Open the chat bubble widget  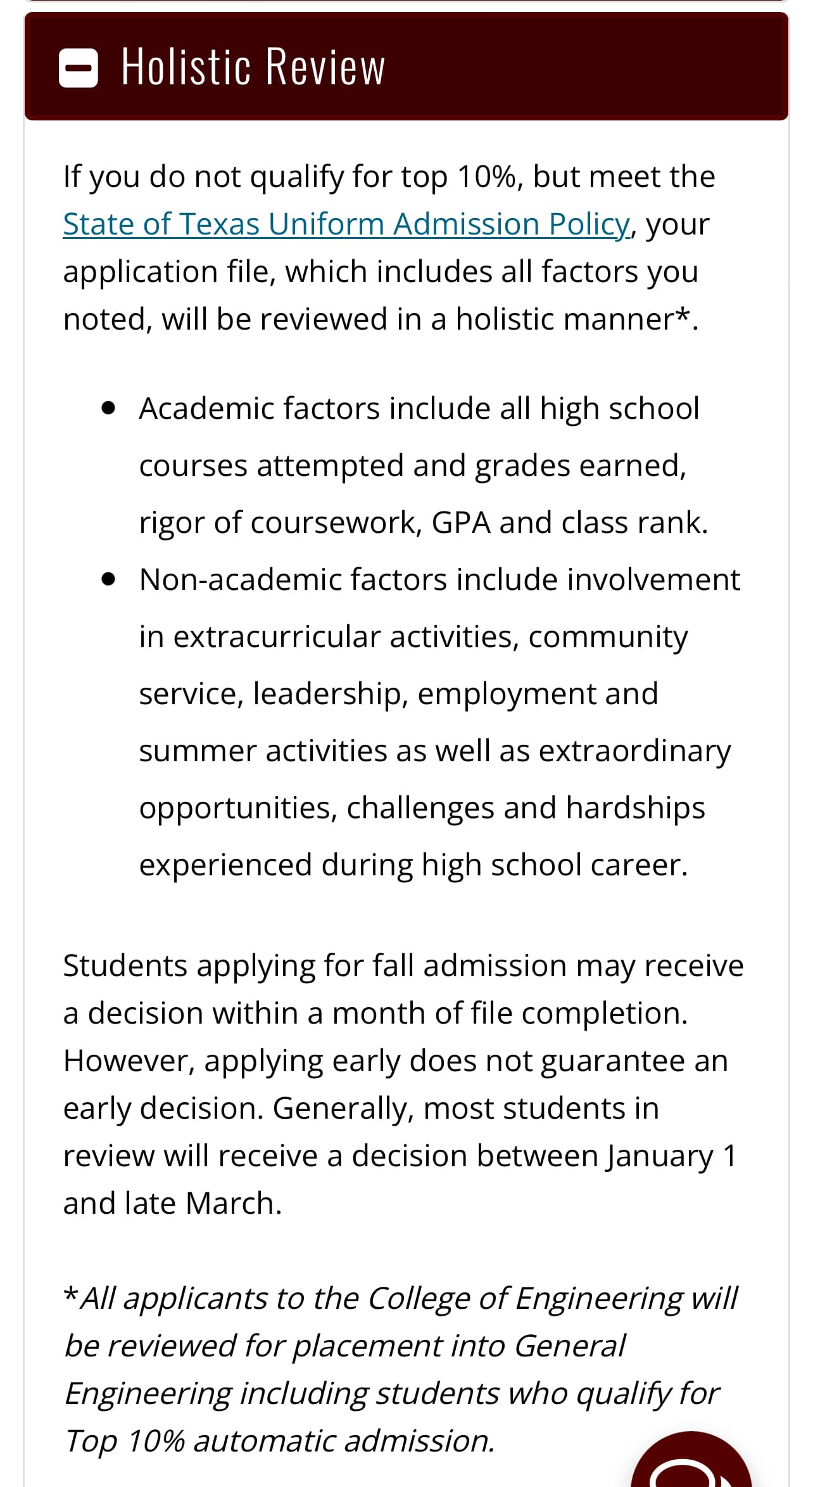[691, 1465]
